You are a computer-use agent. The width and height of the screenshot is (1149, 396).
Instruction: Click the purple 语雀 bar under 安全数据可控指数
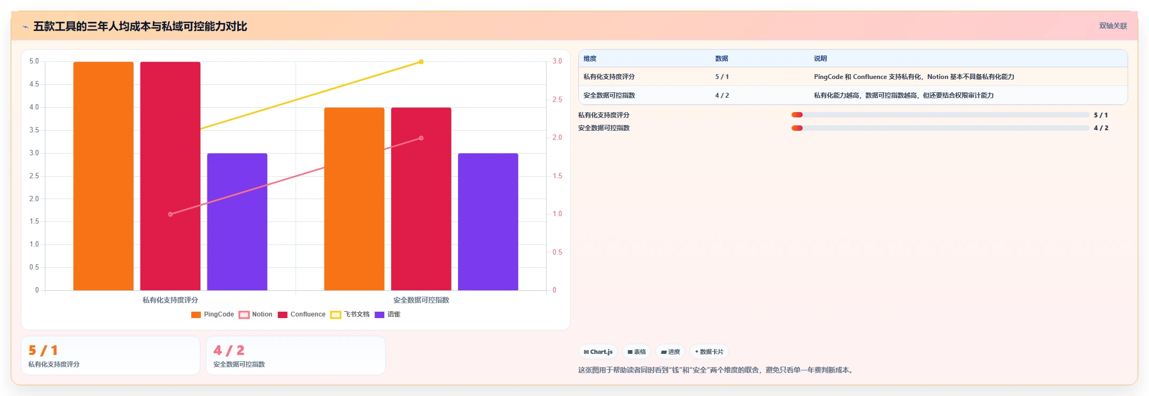click(488, 222)
